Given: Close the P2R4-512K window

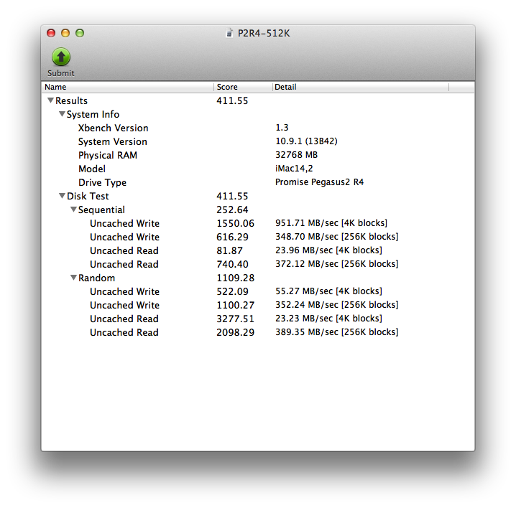Looking at the screenshot, I should (x=51, y=33).
